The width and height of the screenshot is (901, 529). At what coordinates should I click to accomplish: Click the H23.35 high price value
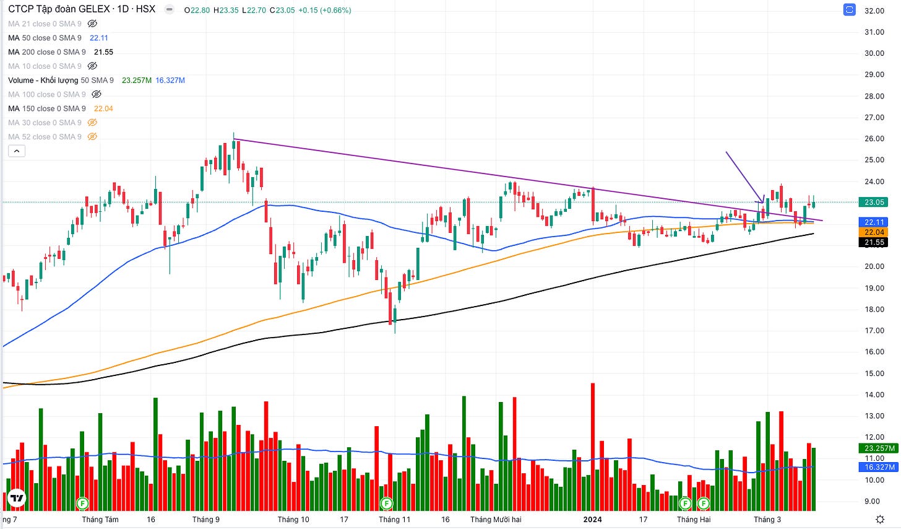coord(226,10)
